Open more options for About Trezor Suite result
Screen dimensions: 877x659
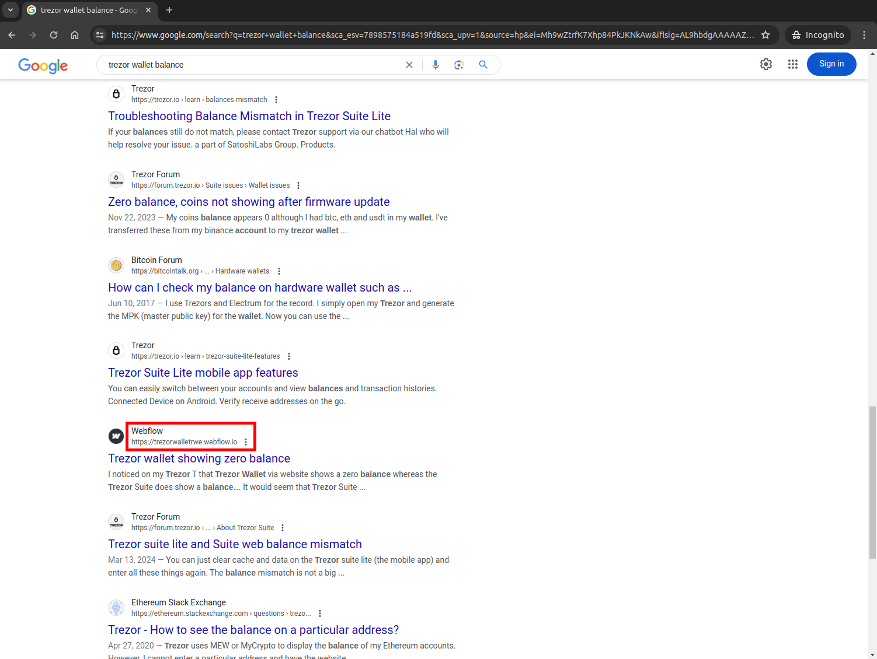pos(283,528)
